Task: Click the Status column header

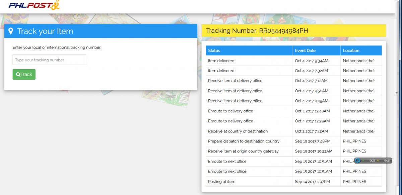Action: pos(214,51)
